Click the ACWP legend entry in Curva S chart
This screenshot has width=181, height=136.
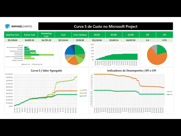click(83, 93)
